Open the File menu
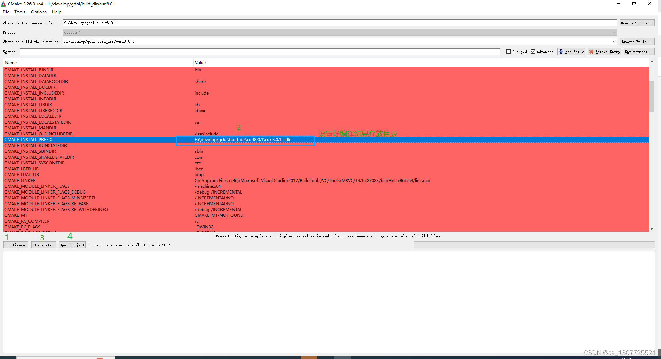 click(x=6, y=12)
